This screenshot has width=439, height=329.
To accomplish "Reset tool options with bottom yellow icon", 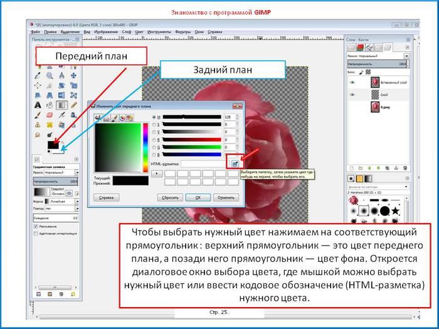I will (x=73, y=295).
